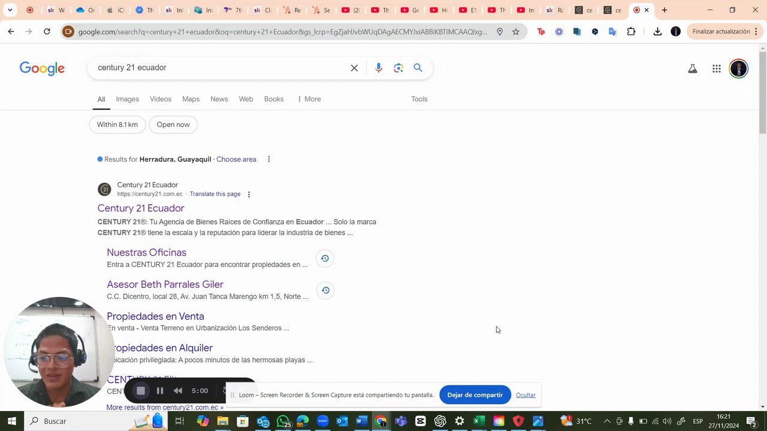Open history icon beside Nuestras Oficinas

point(325,259)
